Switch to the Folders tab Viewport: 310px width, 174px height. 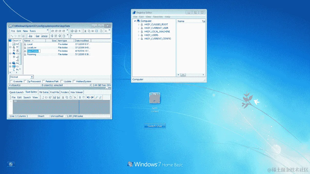click(65, 92)
